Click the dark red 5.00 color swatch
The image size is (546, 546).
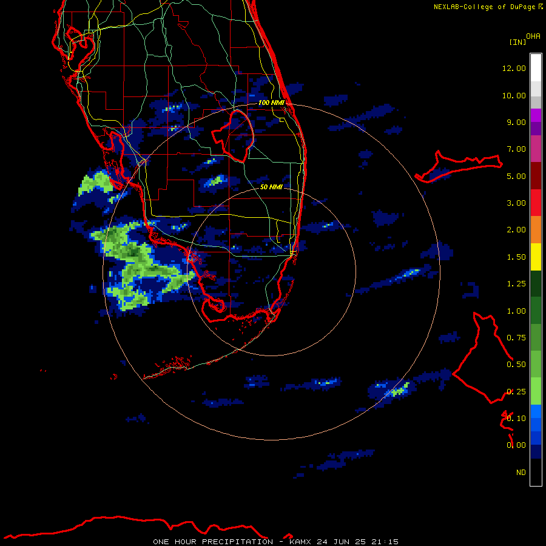point(536,176)
